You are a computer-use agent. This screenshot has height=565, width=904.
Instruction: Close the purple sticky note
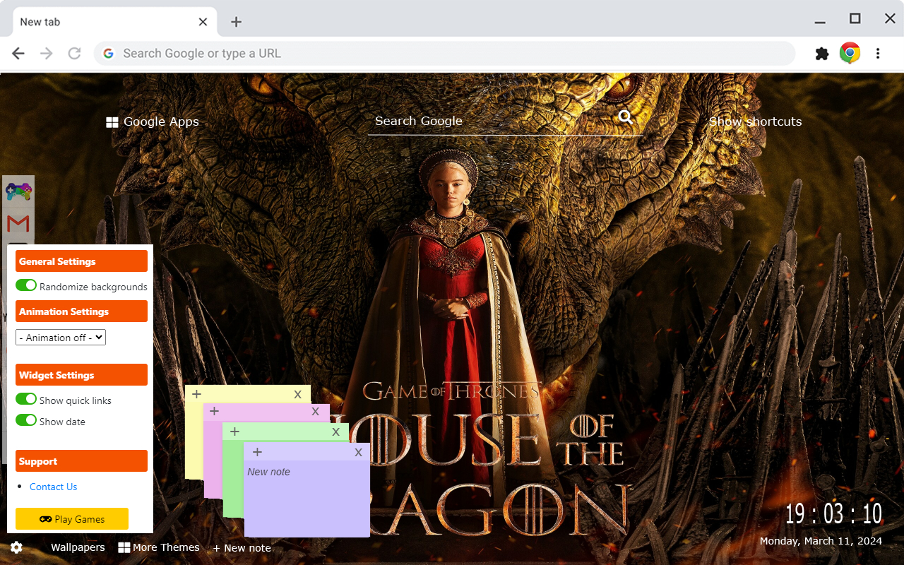click(x=358, y=452)
